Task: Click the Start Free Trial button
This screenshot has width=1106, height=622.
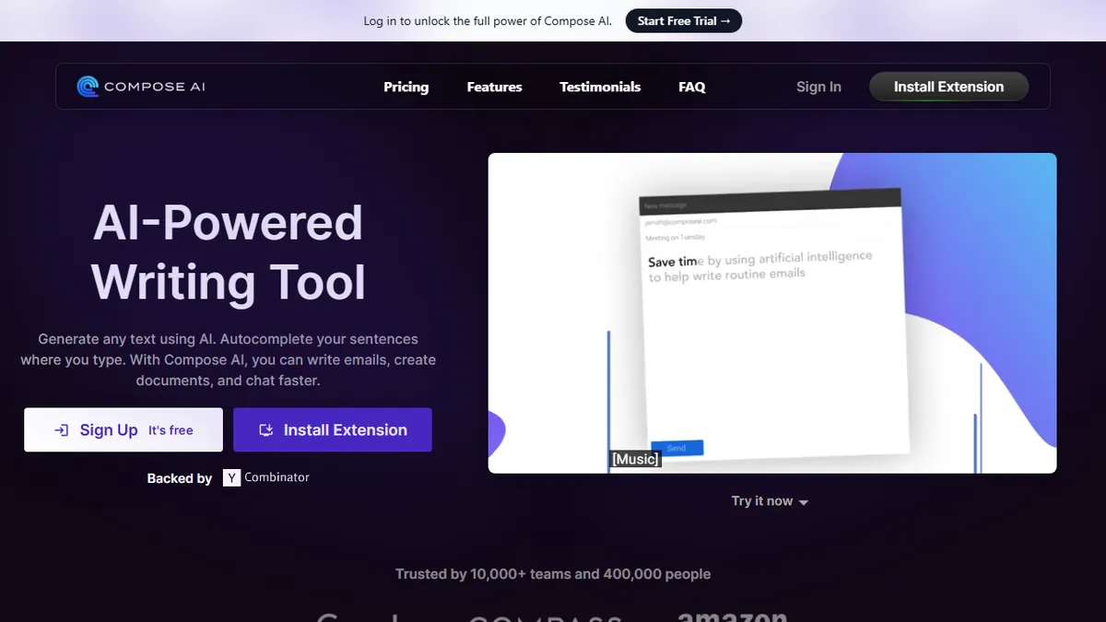Action: point(684,20)
